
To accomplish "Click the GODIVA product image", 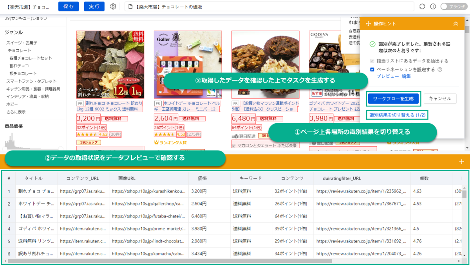I will (334, 65).
